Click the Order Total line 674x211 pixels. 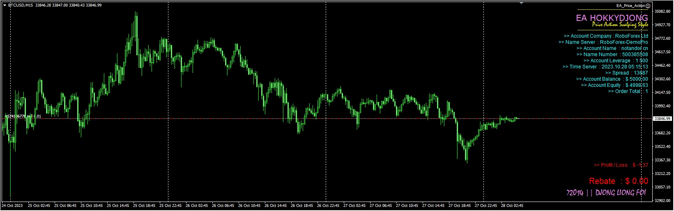[628, 91]
